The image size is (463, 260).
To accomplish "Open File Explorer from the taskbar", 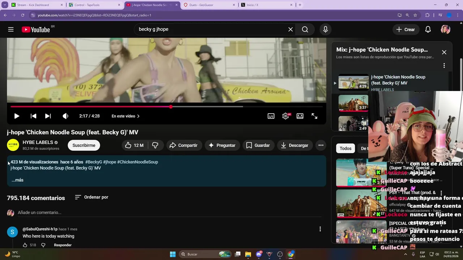I will coord(248,254).
